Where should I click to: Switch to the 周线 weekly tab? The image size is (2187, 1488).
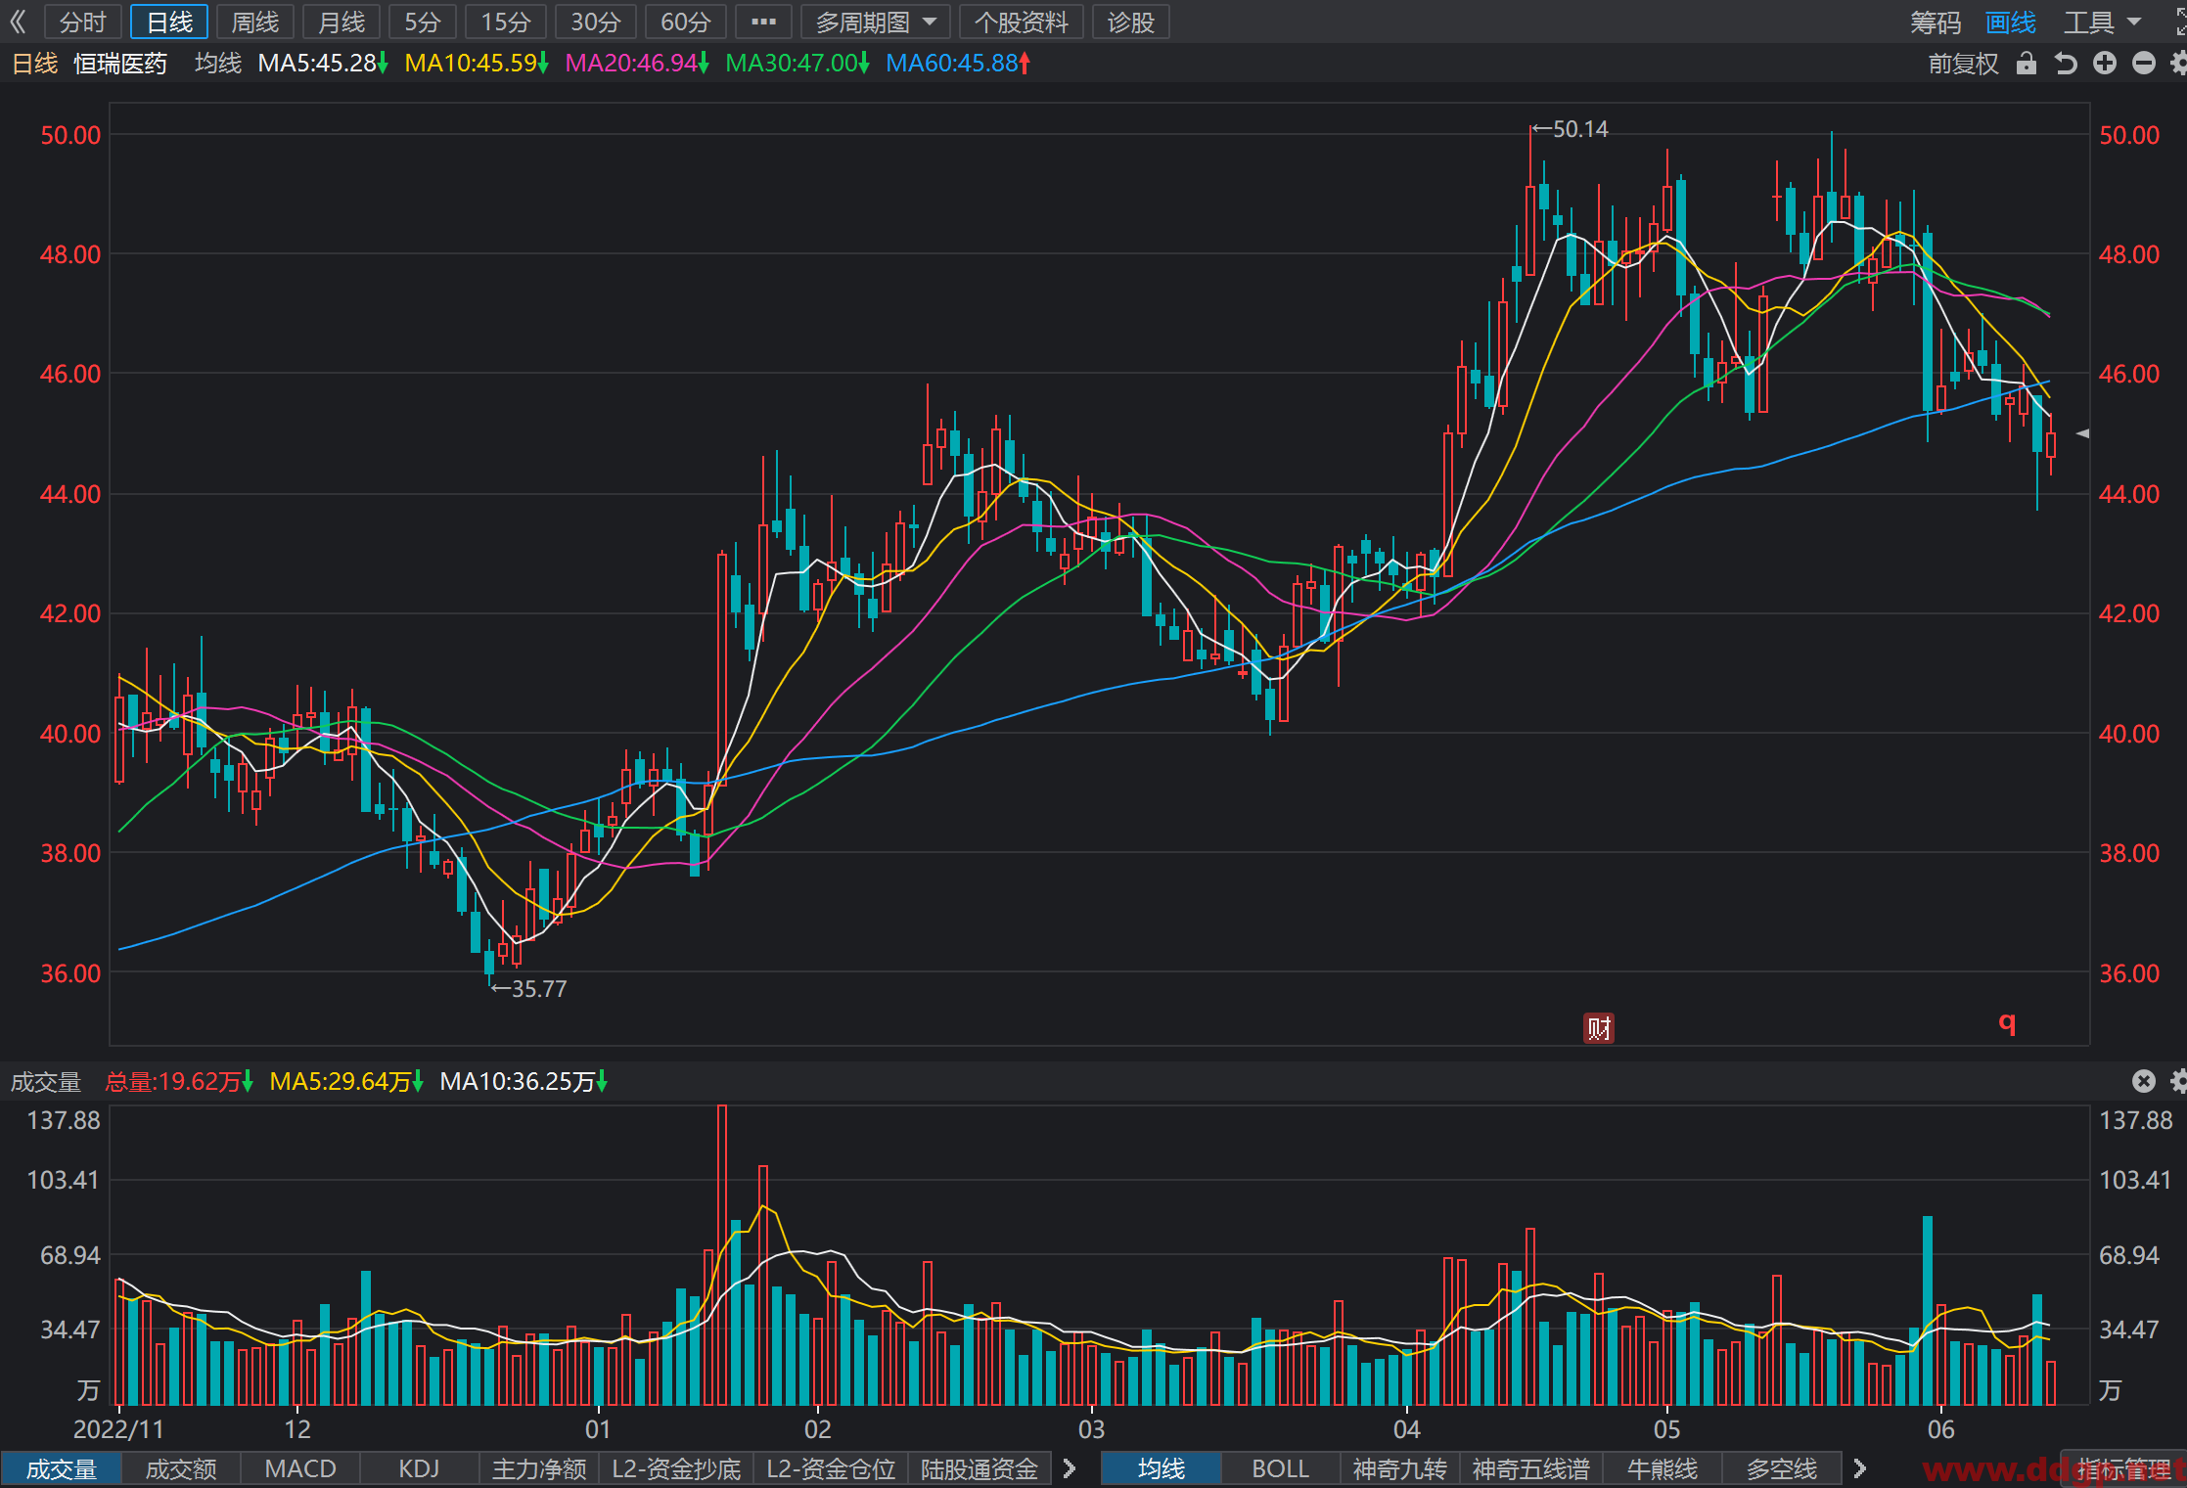[255, 23]
